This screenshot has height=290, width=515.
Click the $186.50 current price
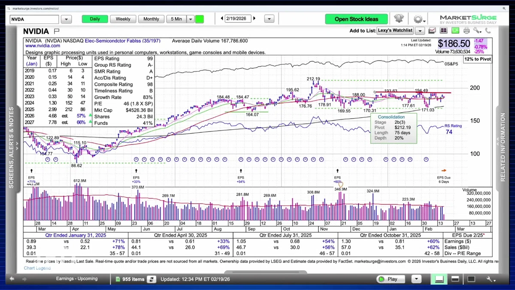click(x=454, y=43)
